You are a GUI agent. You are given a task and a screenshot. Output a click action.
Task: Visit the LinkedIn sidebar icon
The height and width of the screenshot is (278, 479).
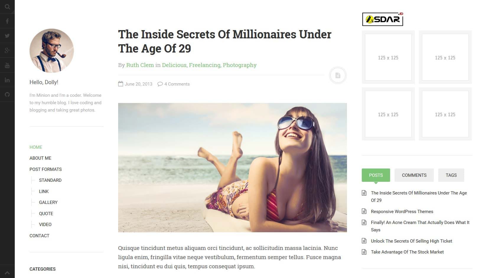coord(7,80)
